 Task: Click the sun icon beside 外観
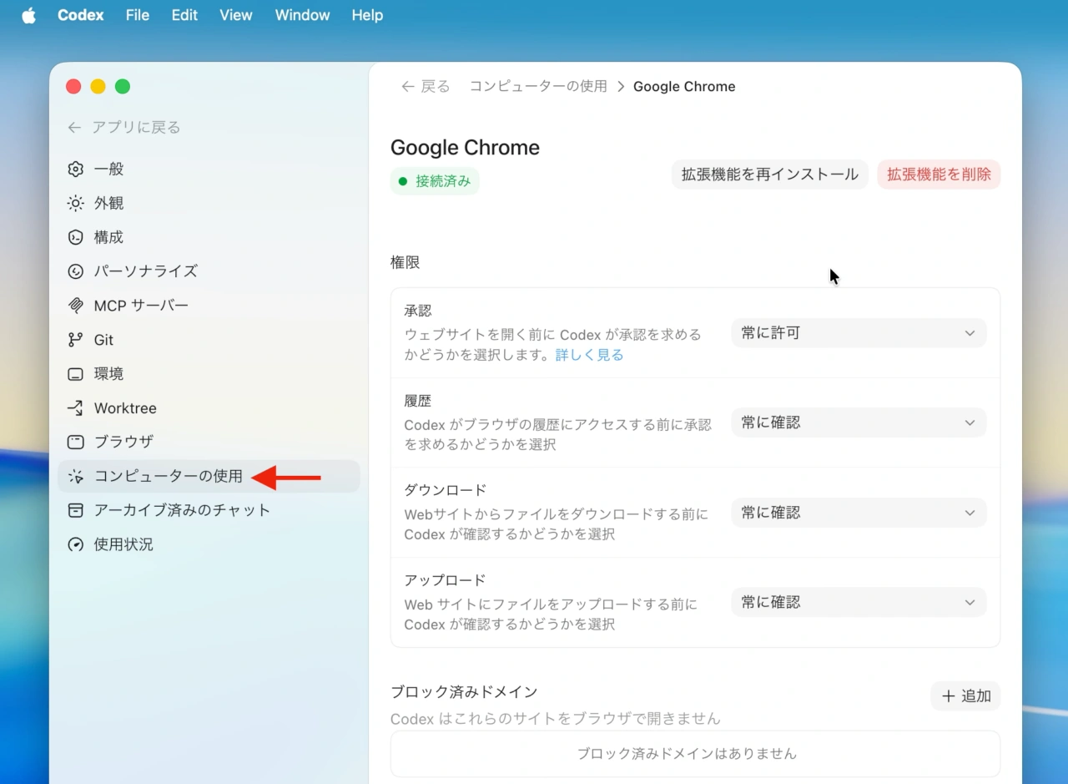(75, 203)
